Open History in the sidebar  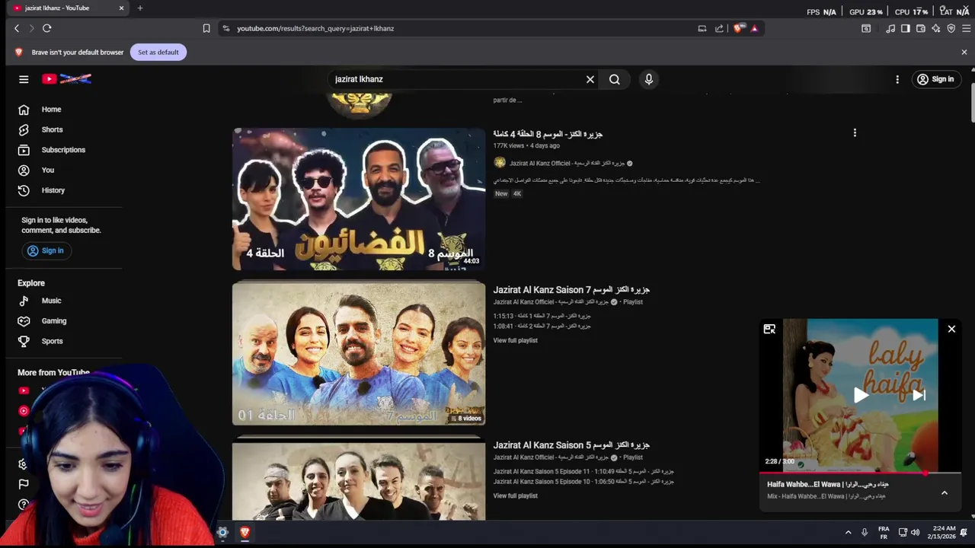pos(64,190)
